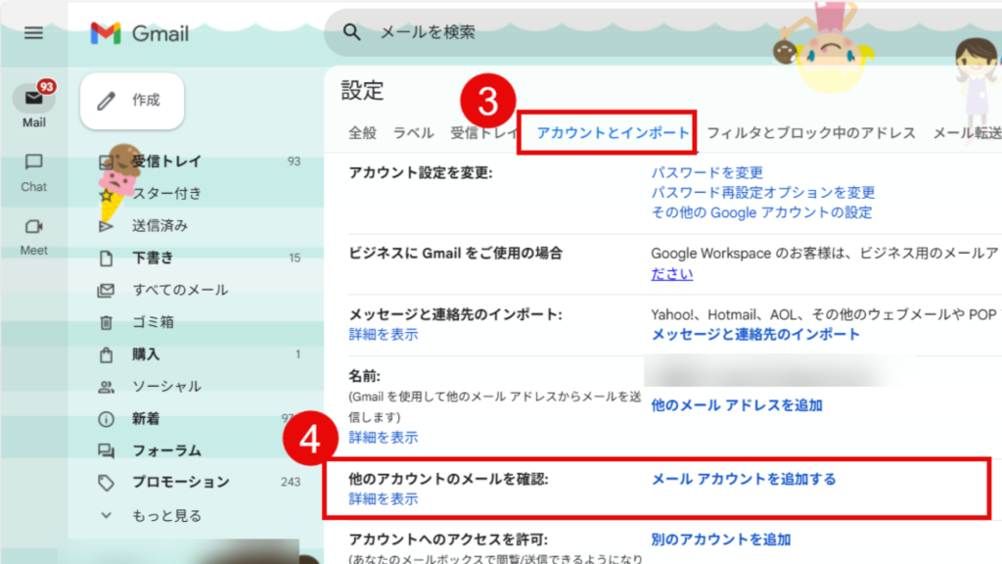Open the 送信済み (Sent) folder
This screenshot has width=1002, height=564.
(x=159, y=226)
